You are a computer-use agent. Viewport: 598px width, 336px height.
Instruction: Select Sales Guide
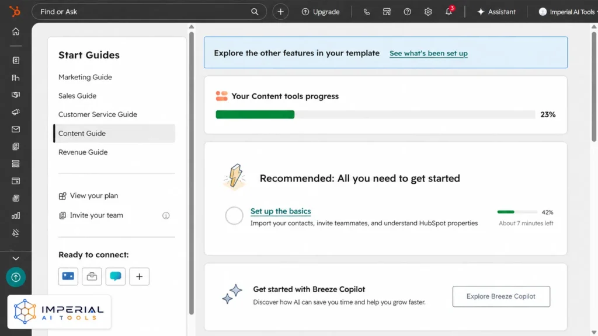coord(78,96)
